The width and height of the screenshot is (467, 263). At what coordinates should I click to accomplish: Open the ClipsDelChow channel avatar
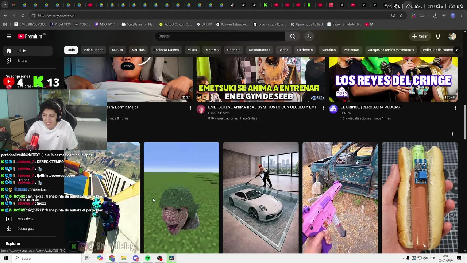(x=201, y=109)
